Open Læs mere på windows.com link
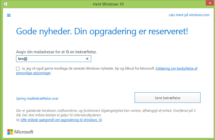Screen dimensions: 215x140 click(x=189, y=15)
